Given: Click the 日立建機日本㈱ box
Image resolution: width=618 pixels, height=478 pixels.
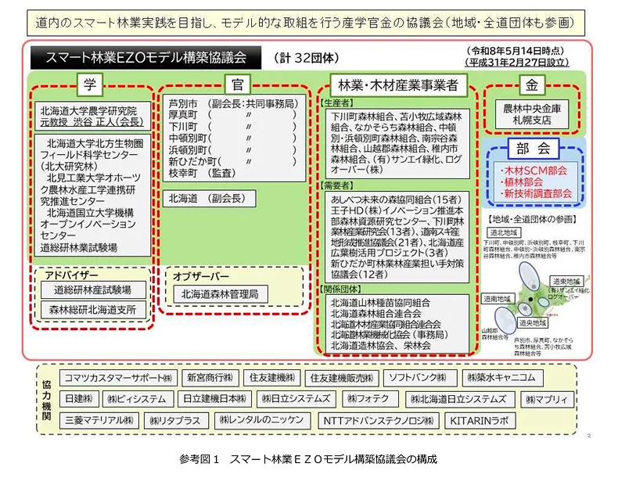Looking at the screenshot, I should (x=214, y=399).
